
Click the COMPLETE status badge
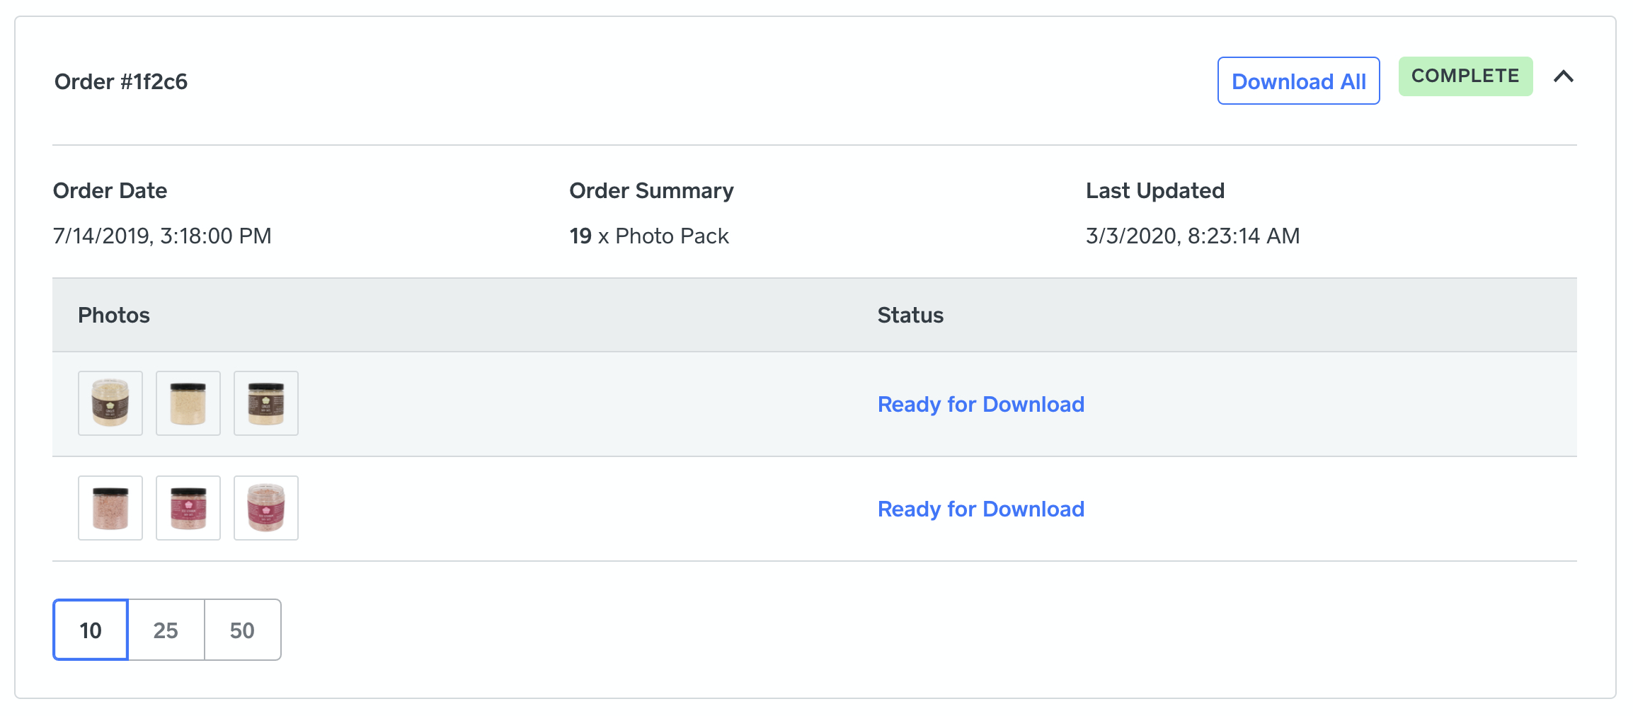pos(1465,76)
